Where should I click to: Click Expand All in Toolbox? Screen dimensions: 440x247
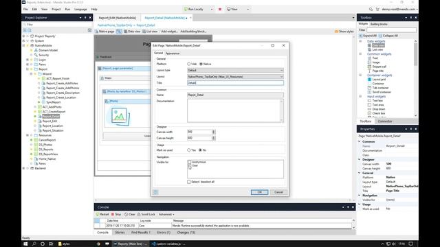click(368, 36)
